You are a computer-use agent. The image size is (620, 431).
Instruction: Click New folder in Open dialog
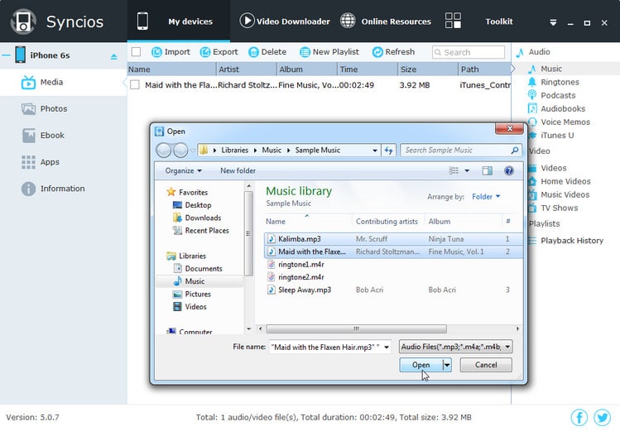click(x=238, y=170)
